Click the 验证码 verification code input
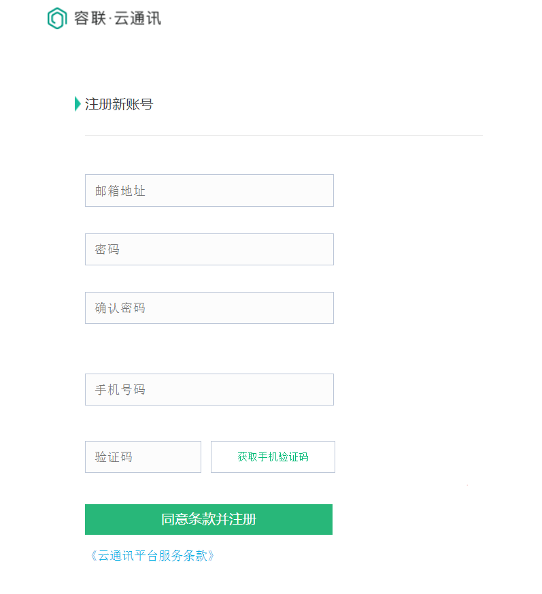The height and width of the screenshot is (594, 542). 143,457
